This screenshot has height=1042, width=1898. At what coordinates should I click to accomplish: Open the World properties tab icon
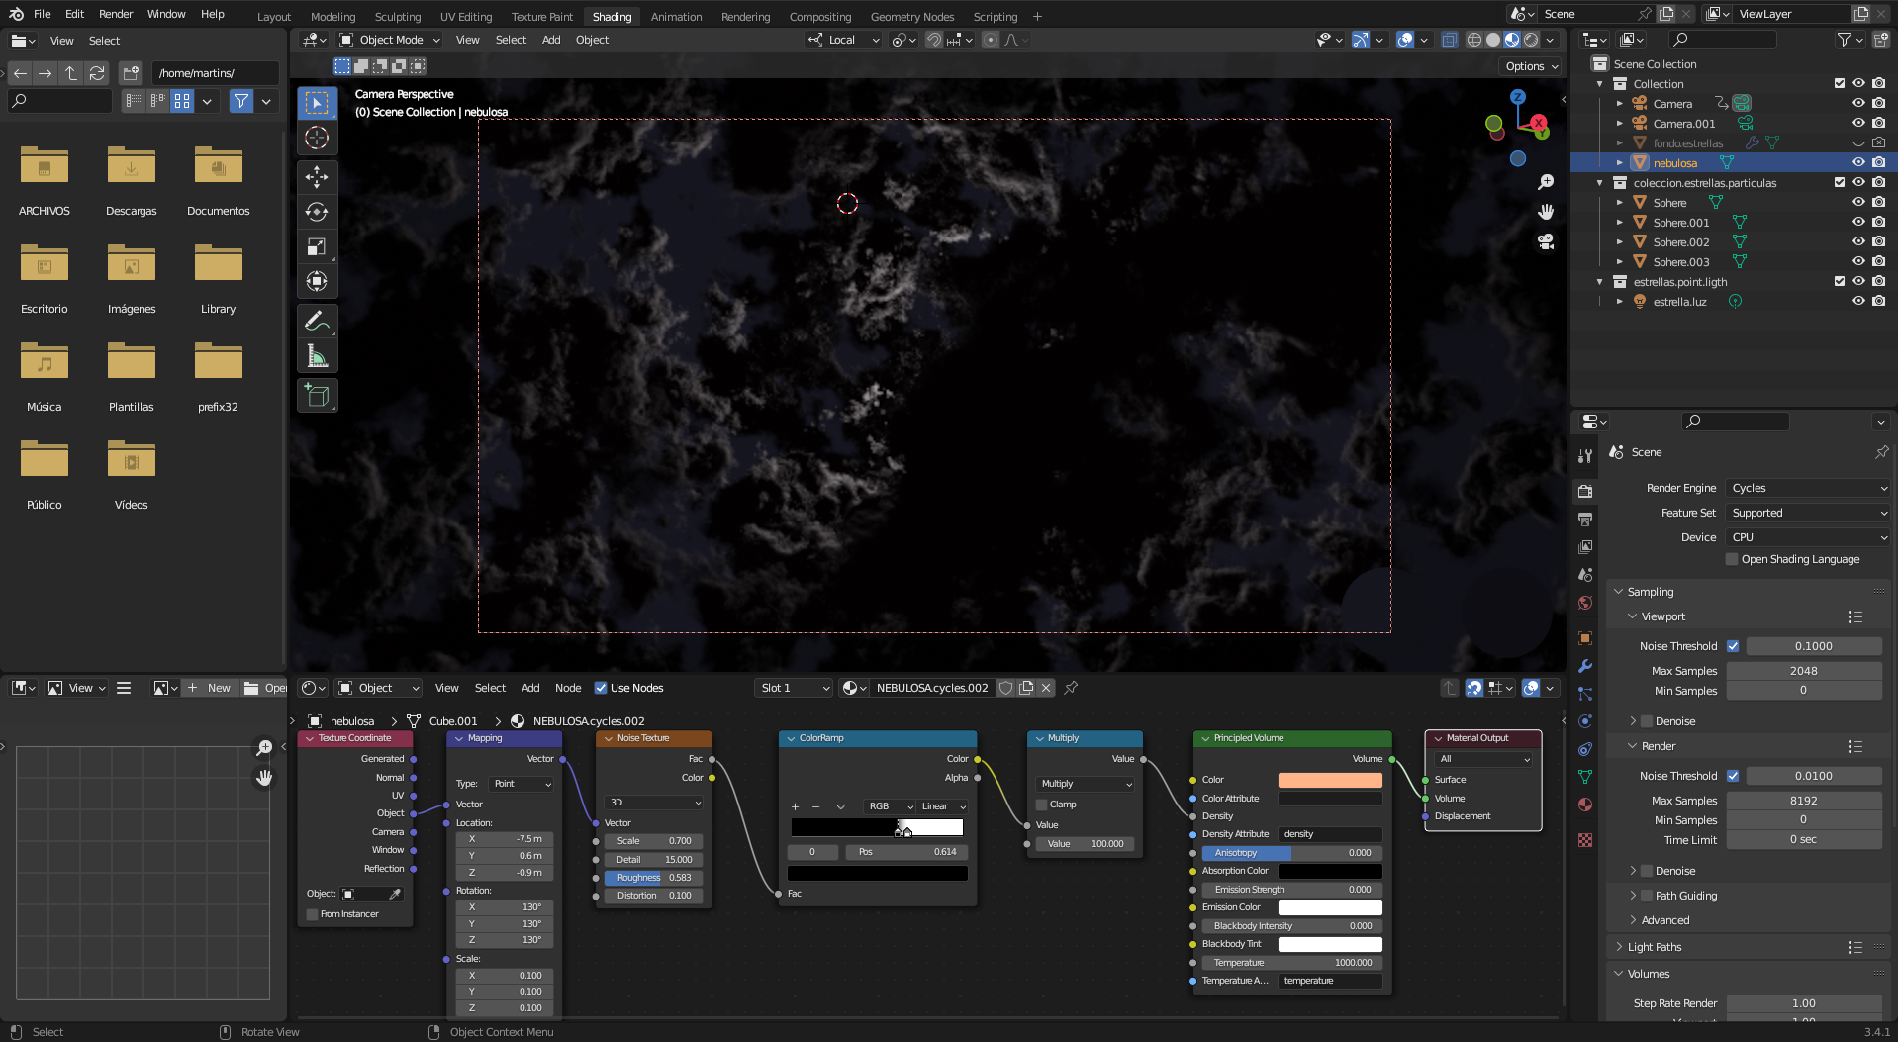pyautogui.click(x=1585, y=603)
